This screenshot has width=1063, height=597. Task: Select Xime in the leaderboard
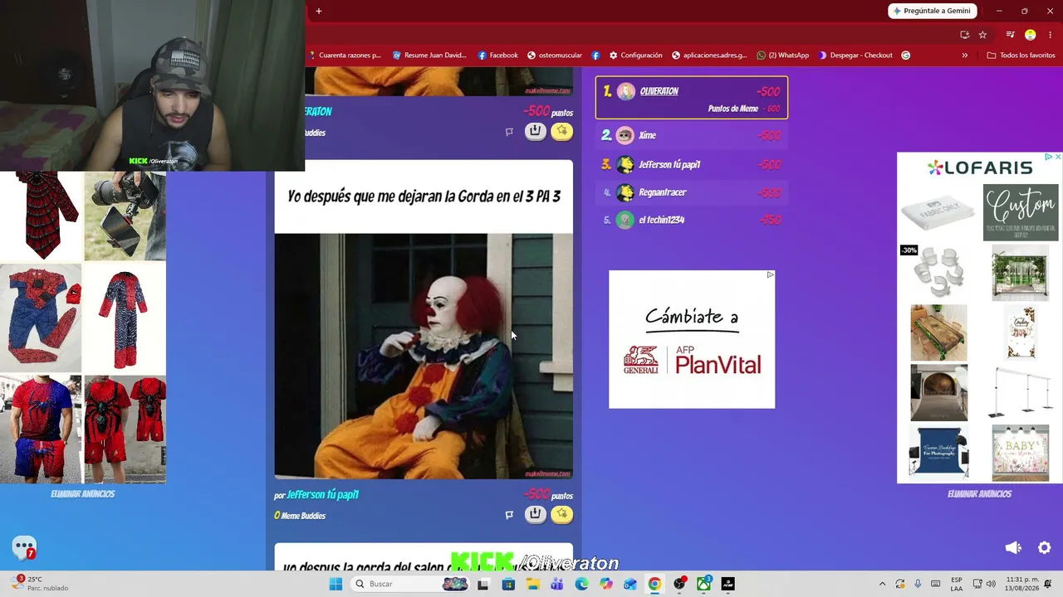click(x=692, y=135)
